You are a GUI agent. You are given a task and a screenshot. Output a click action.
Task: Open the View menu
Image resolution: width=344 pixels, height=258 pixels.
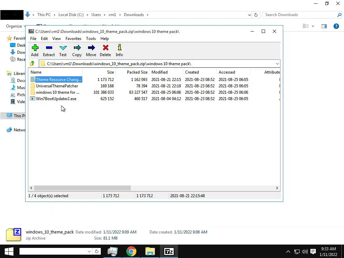[56, 39]
